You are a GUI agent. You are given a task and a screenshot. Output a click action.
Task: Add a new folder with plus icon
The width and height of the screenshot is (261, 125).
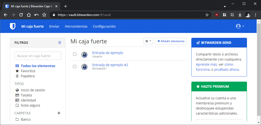tap(59, 113)
